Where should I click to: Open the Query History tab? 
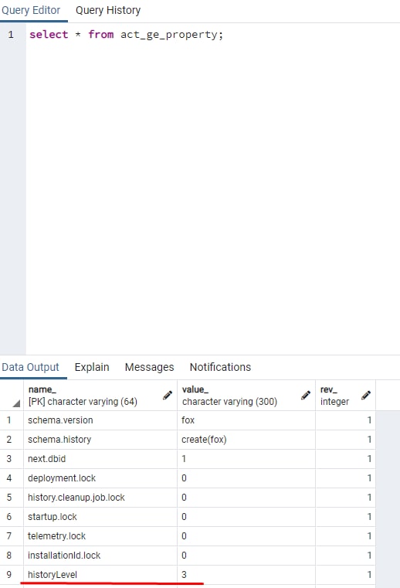click(108, 11)
